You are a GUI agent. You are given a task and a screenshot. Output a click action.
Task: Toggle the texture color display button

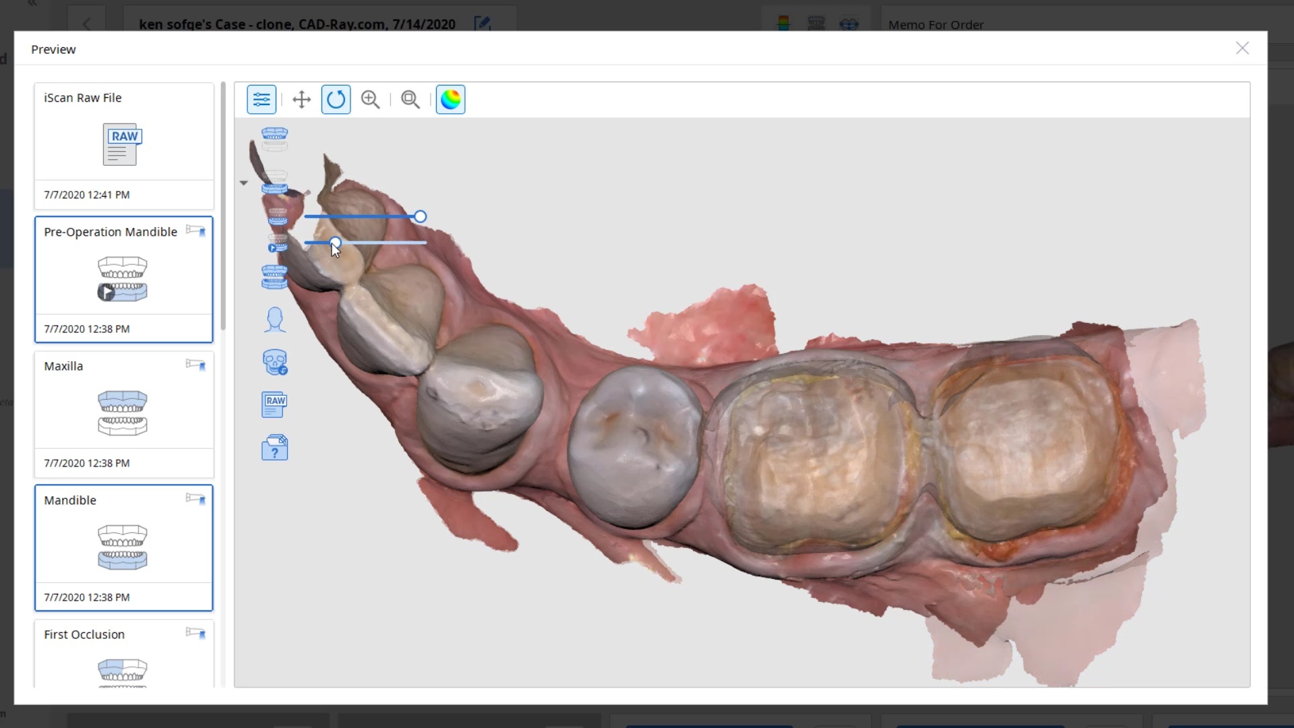450,100
